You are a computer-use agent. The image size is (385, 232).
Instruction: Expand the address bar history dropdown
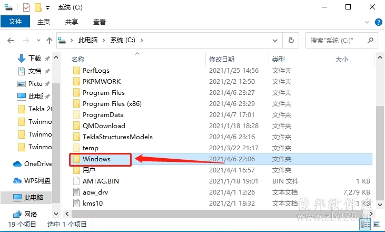click(275, 40)
